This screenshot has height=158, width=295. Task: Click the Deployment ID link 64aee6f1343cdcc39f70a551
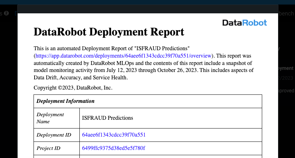point(114,135)
